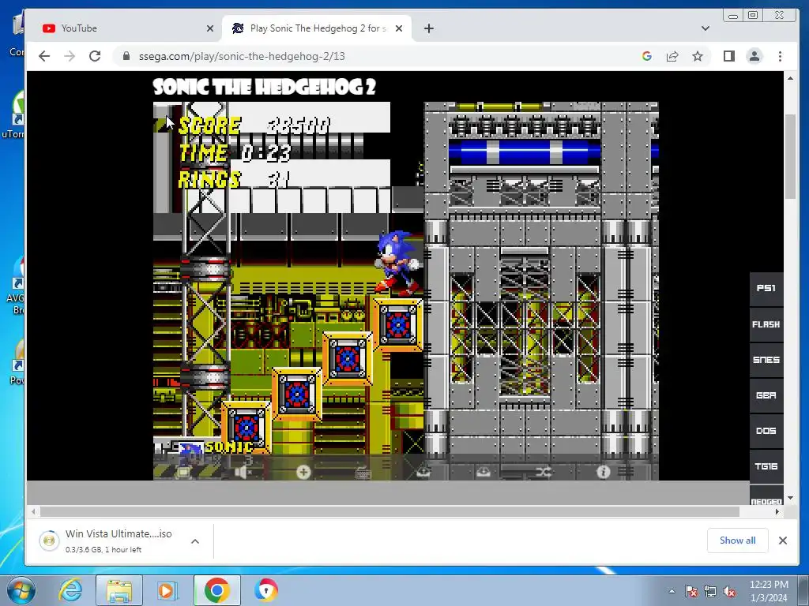
Task: Click the browser forward arrow
Action: (70, 56)
